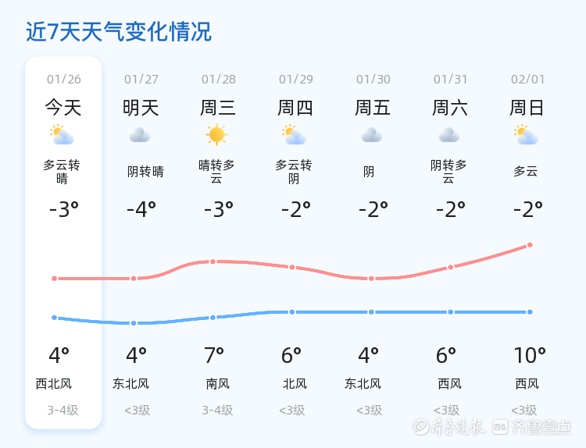Click the cloud icon under 周六
The height and width of the screenshot is (448, 586).
[449, 136]
